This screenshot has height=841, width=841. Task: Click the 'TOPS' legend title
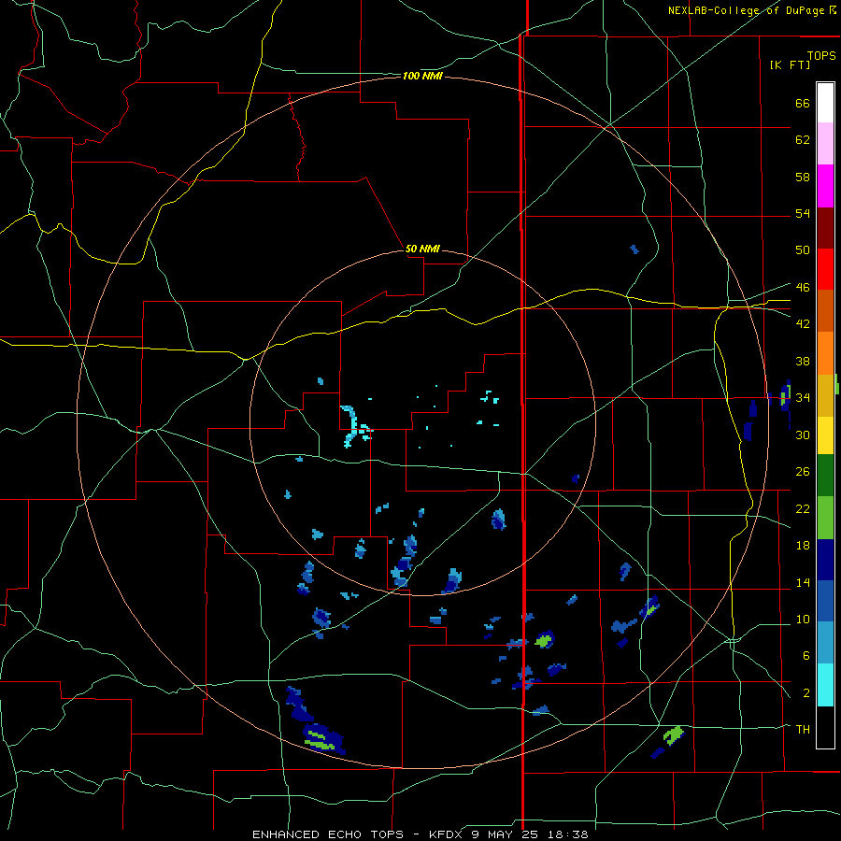[821, 55]
